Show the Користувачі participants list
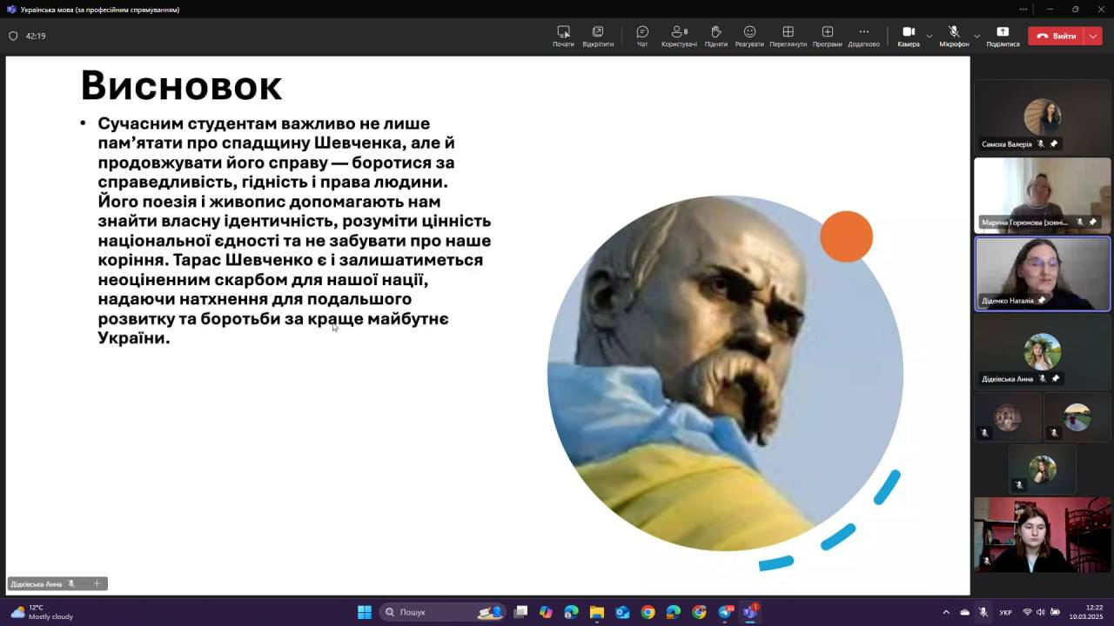1114x626 pixels. click(x=679, y=36)
